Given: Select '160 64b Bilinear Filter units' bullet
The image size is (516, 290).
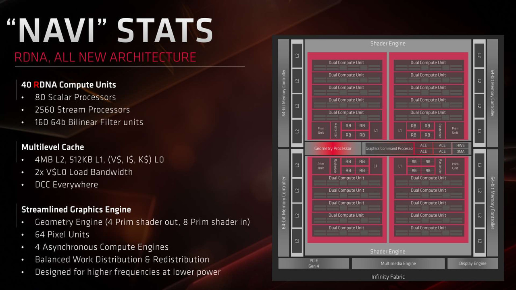Looking at the screenshot, I should coord(89,122).
